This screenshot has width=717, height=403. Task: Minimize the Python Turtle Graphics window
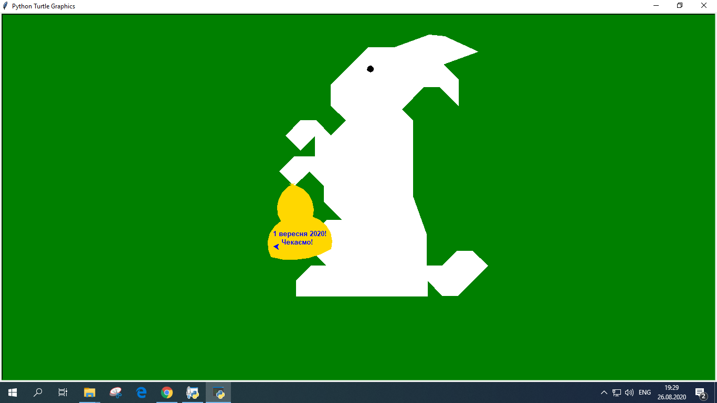(x=656, y=6)
